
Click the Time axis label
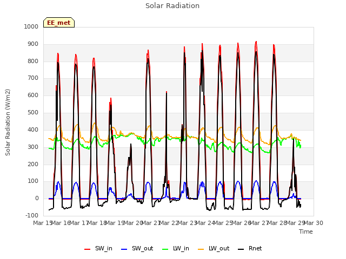pos(306,231)
